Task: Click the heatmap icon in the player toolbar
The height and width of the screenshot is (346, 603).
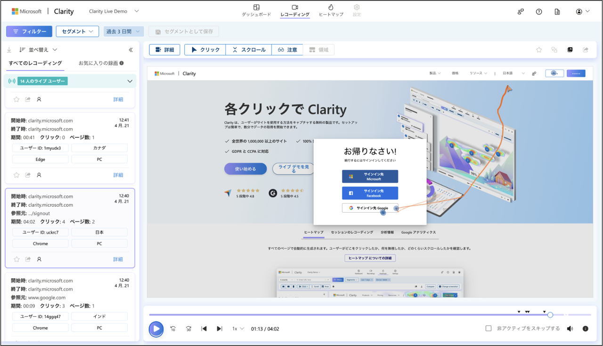Action: click(554, 49)
